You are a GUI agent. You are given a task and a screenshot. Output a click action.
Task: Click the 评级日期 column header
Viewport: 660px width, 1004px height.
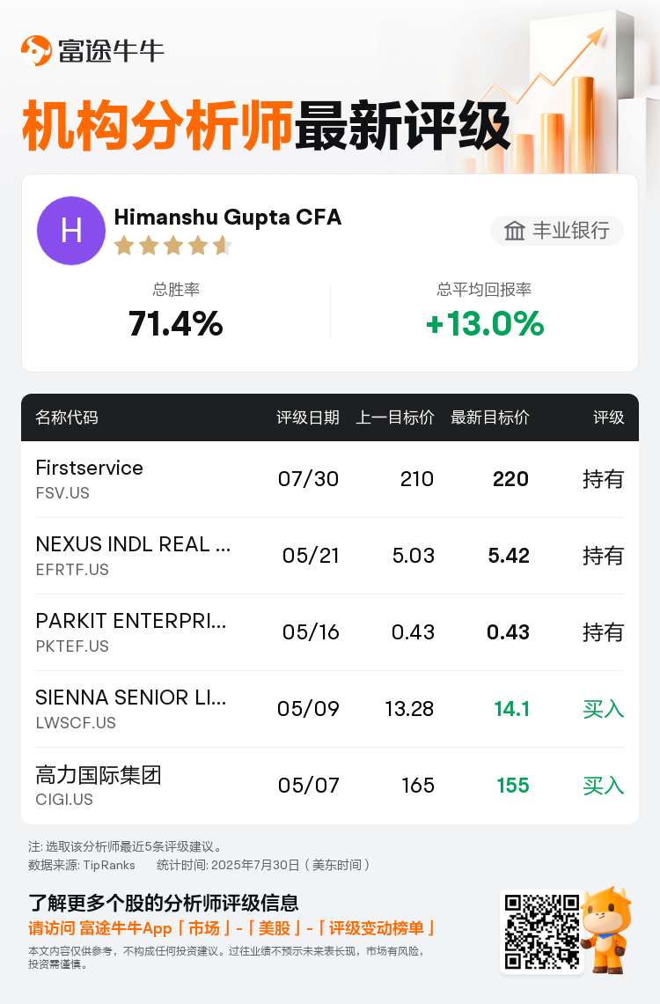(x=308, y=417)
